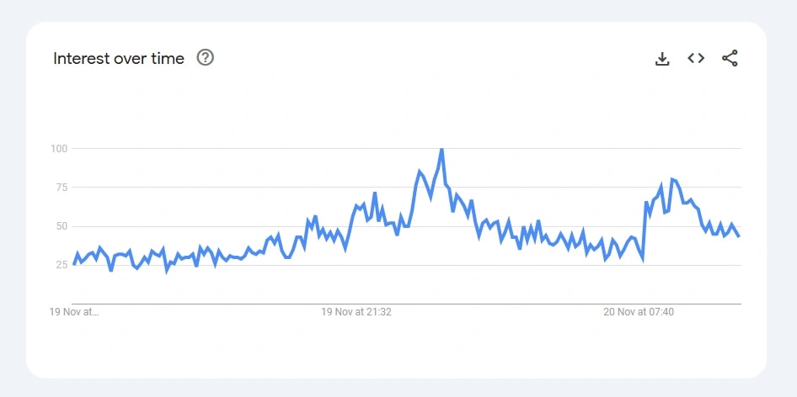
Task: Download the chart data as CSV
Action: point(662,59)
